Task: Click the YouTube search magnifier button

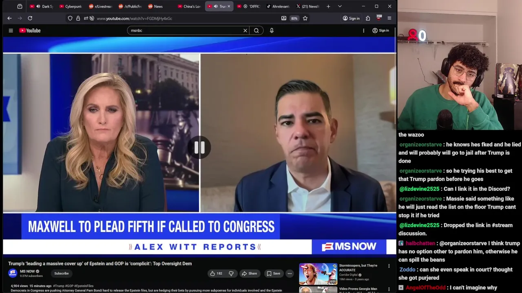Action: click(x=257, y=31)
